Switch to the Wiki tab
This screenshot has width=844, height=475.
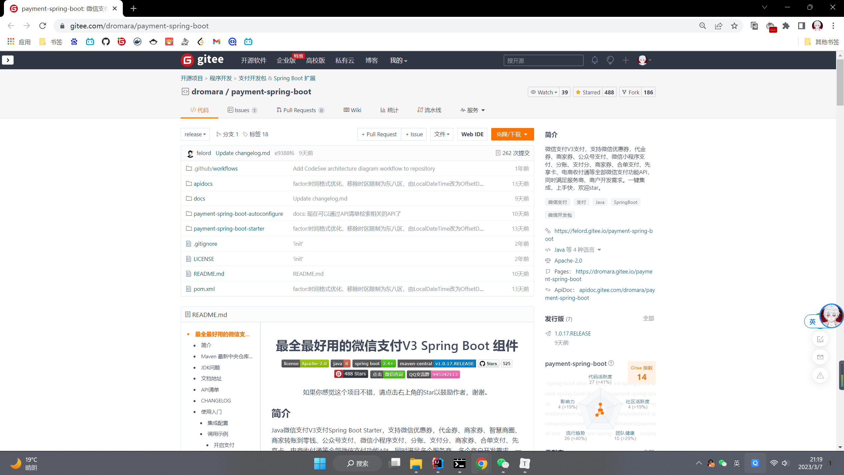click(x=352, y=110)
